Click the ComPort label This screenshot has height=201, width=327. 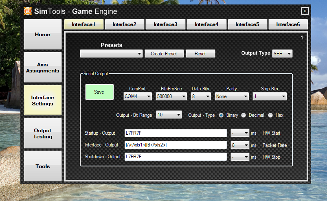click(x=137, y=89)
